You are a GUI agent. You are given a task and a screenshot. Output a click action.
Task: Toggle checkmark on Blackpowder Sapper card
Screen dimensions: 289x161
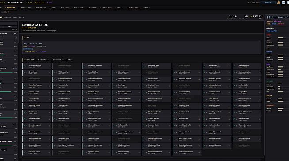24,132
